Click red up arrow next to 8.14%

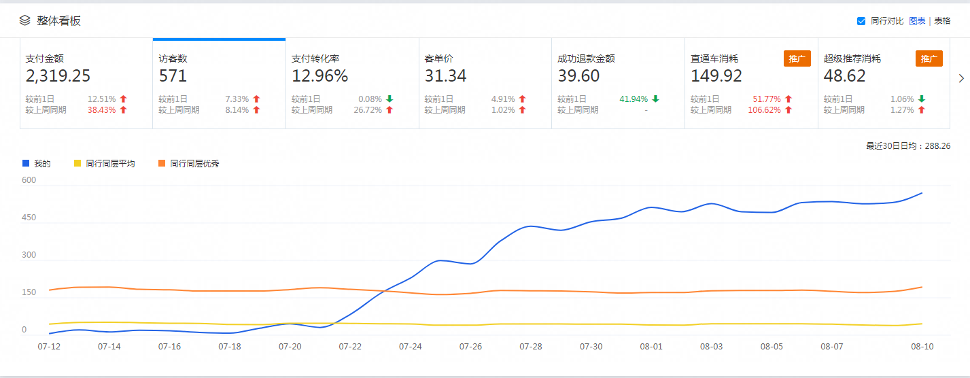click(x=256, y=109)
